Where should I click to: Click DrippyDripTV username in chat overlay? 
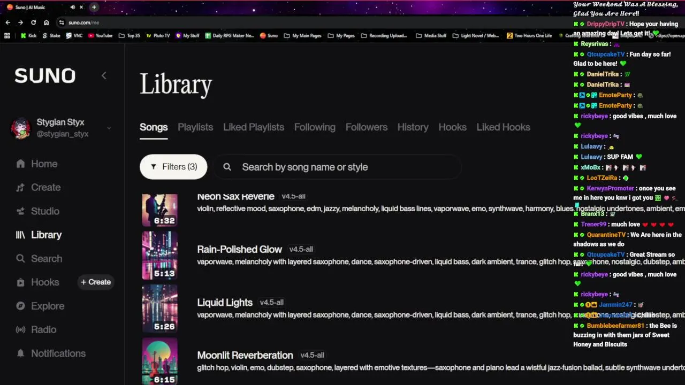606,24
